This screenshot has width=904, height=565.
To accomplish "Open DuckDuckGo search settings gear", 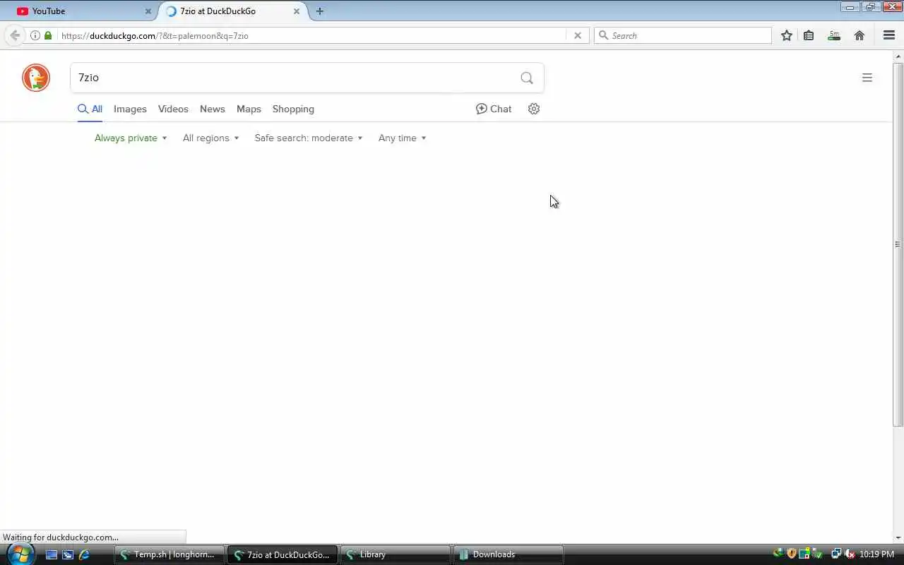I will 534,109.
